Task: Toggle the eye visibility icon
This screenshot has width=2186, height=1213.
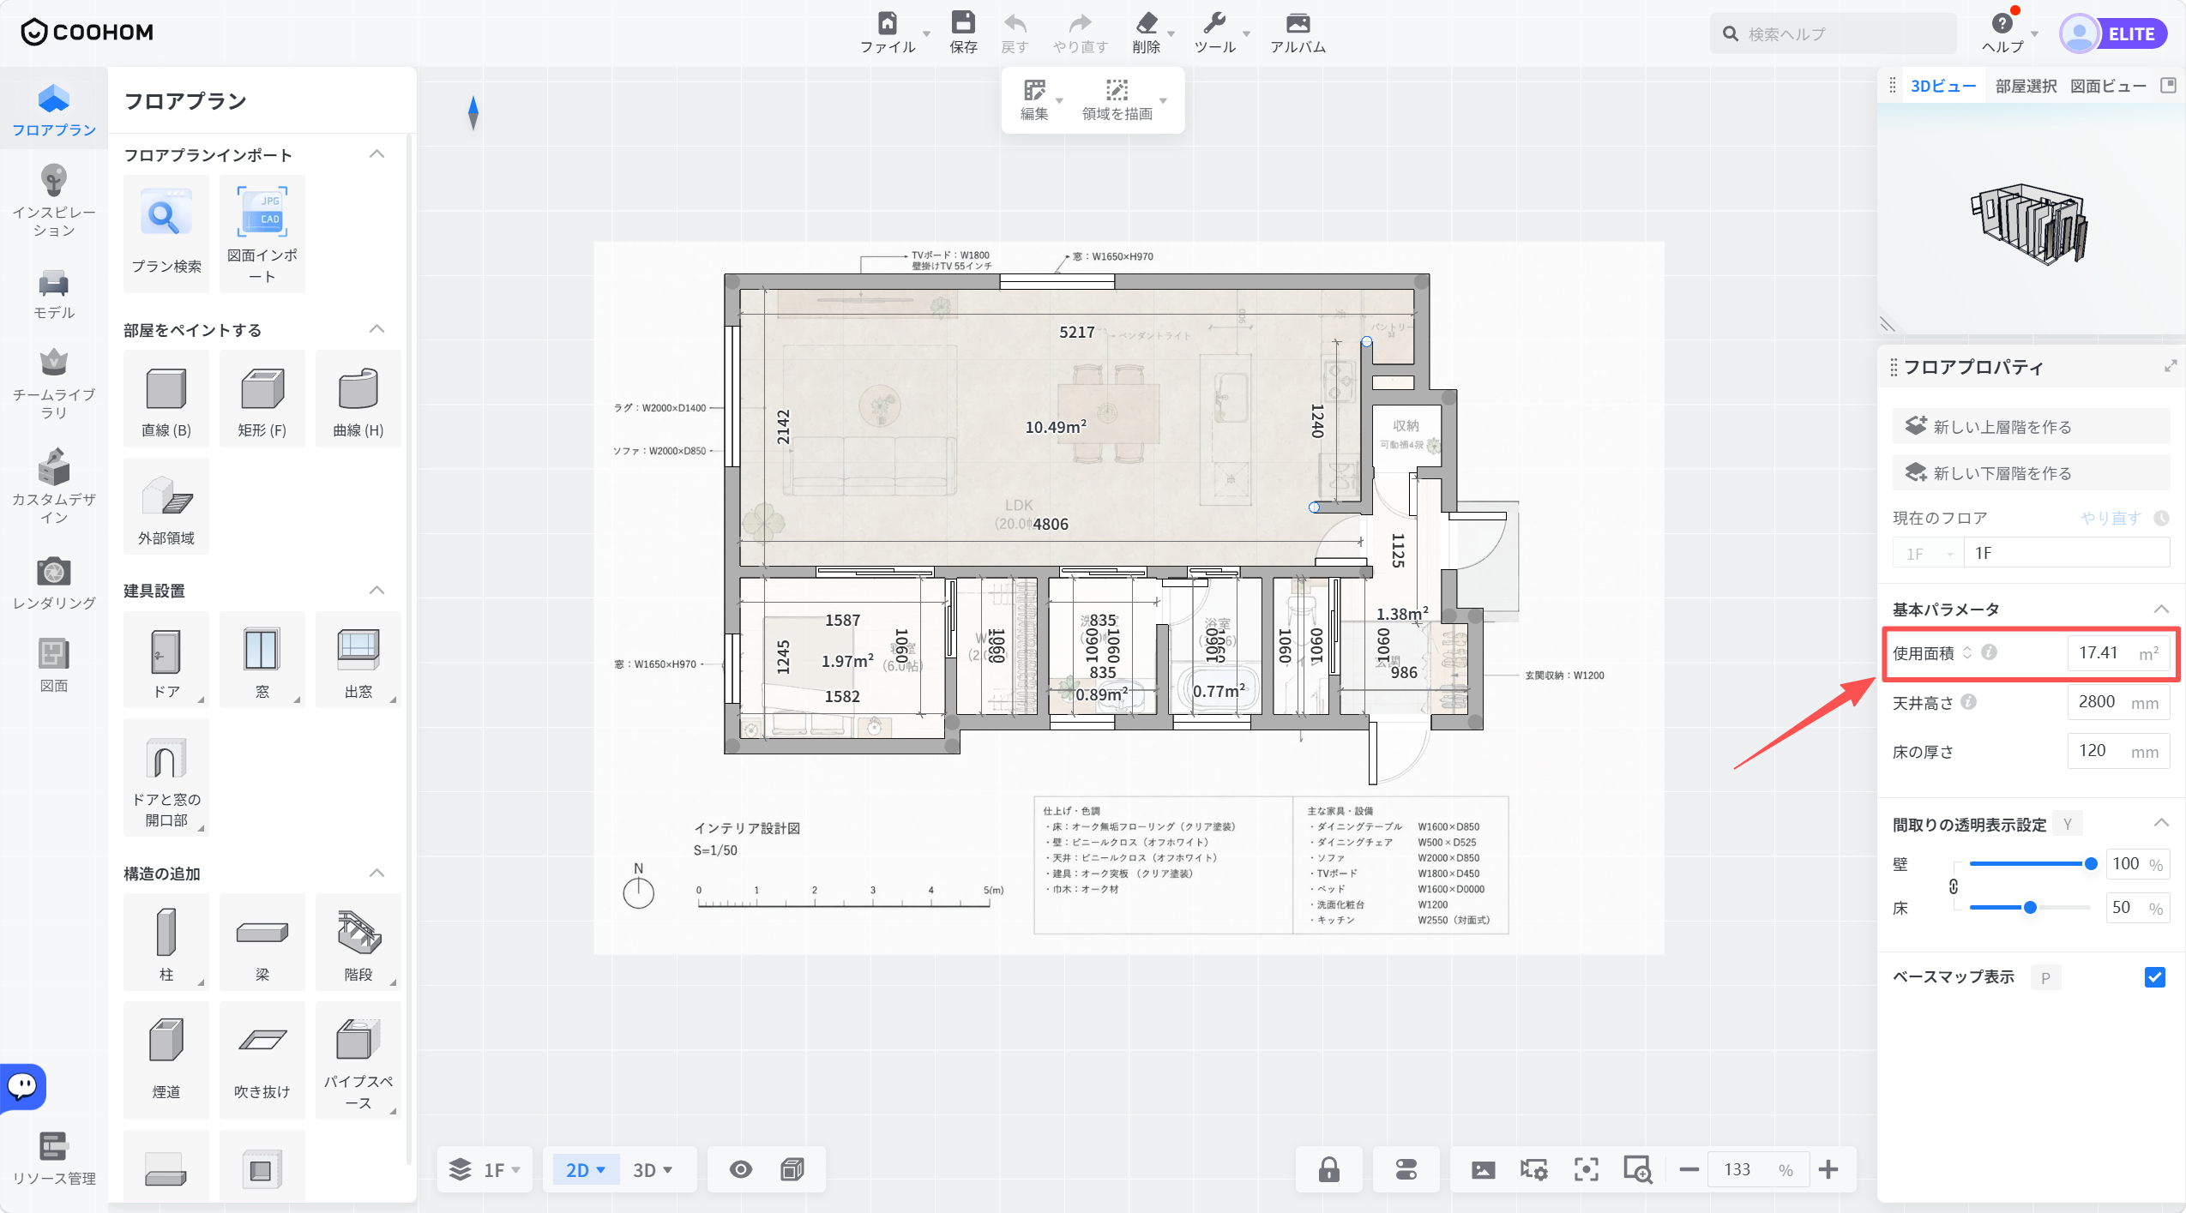Action: (741, 1169)
